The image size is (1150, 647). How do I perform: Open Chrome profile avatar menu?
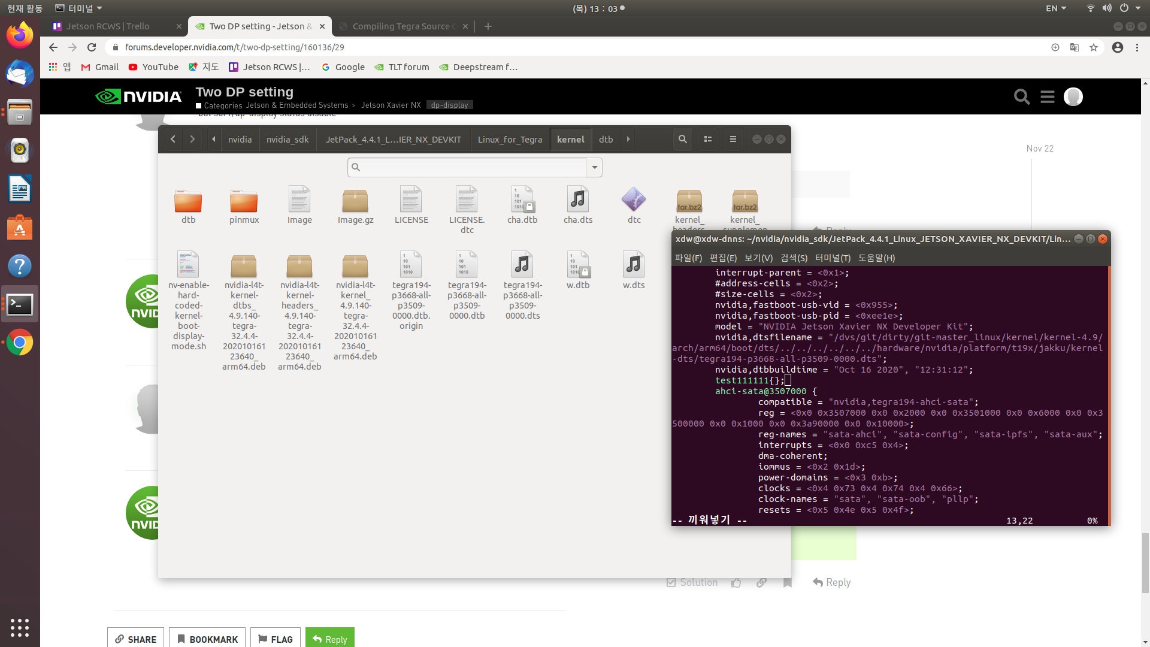[x=1118, y=47]
